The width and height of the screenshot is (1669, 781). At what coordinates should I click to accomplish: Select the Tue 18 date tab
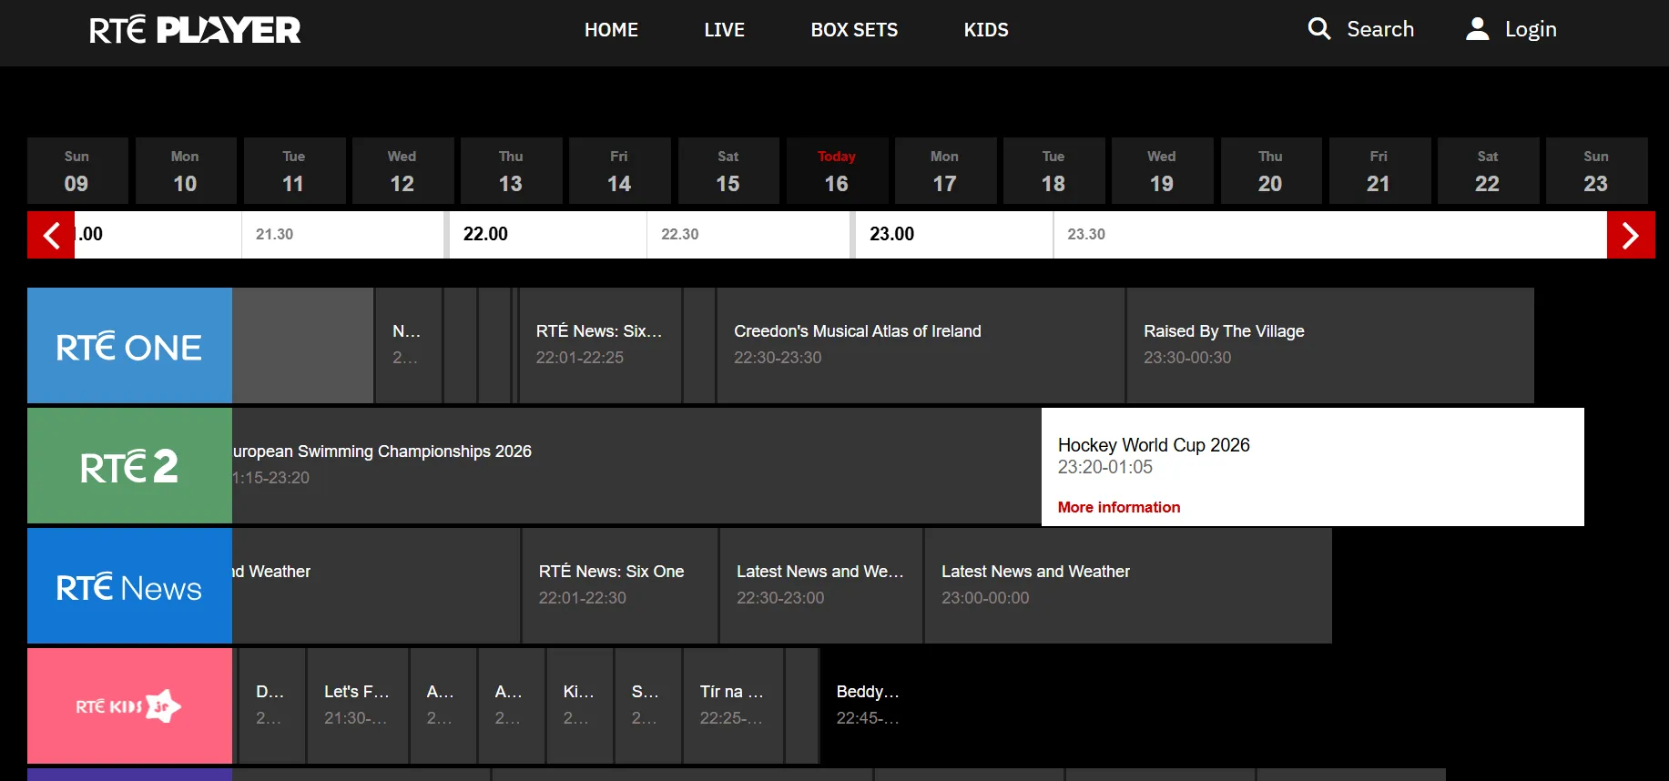pyautogui.click(x=1053, y=171)
